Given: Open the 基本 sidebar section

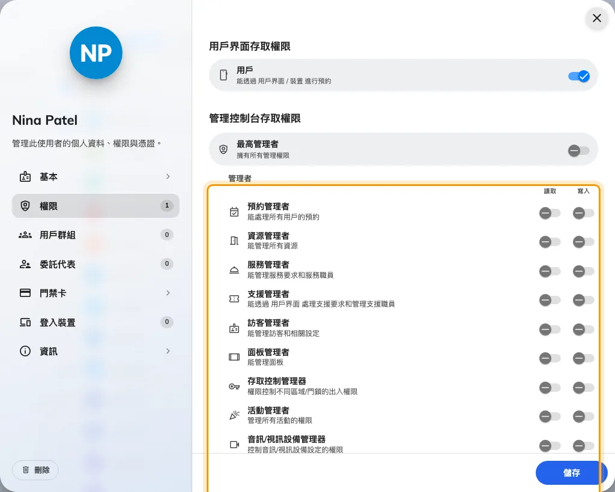Looking at the screenshot, I should [x=95, y=176].
